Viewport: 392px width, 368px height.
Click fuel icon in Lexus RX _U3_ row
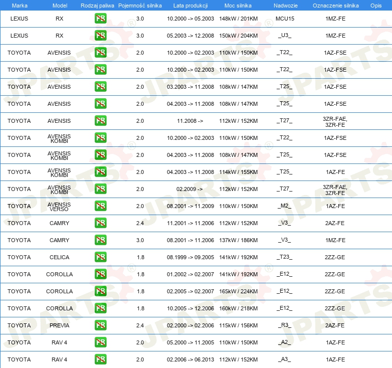tap(100, 36)
